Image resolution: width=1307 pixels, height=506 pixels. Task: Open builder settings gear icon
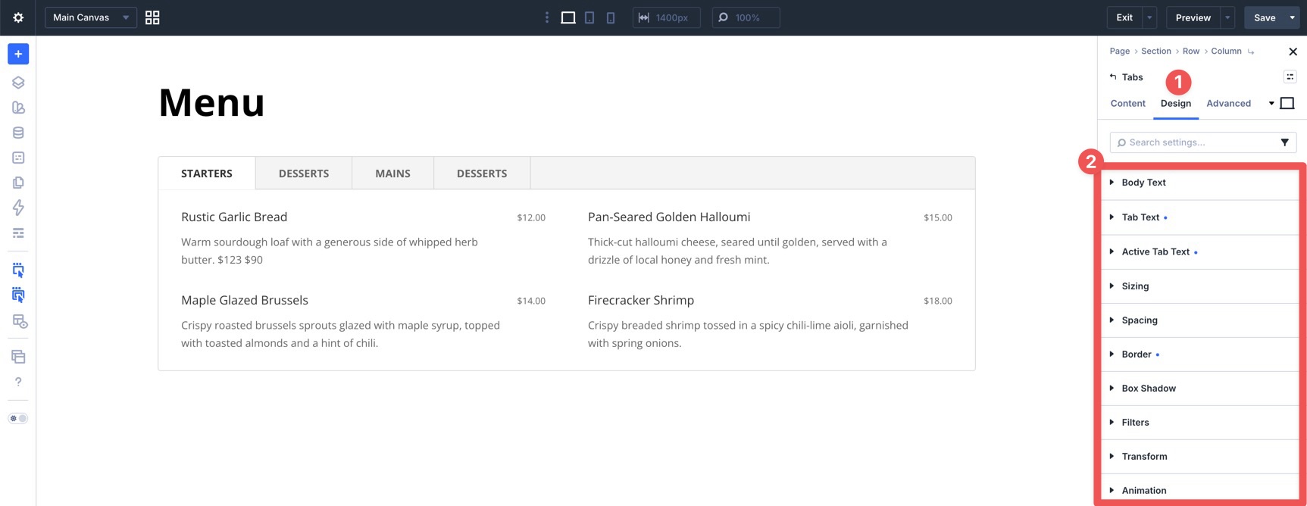(18, 17)
